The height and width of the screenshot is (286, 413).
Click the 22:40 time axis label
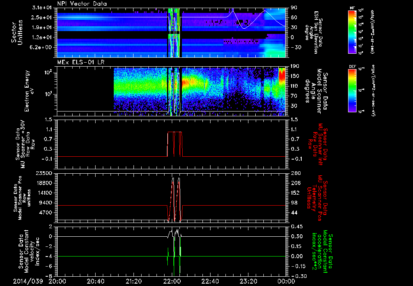click(x=210, y=281)
